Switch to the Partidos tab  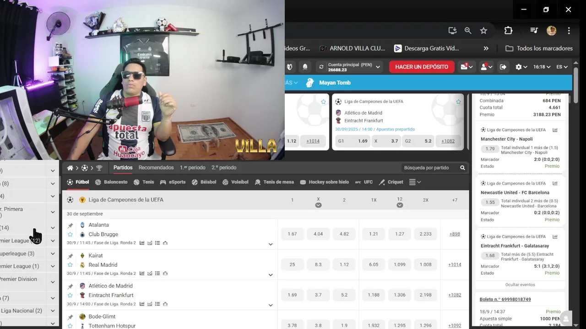pyautogui.click(x=123, y=168)
